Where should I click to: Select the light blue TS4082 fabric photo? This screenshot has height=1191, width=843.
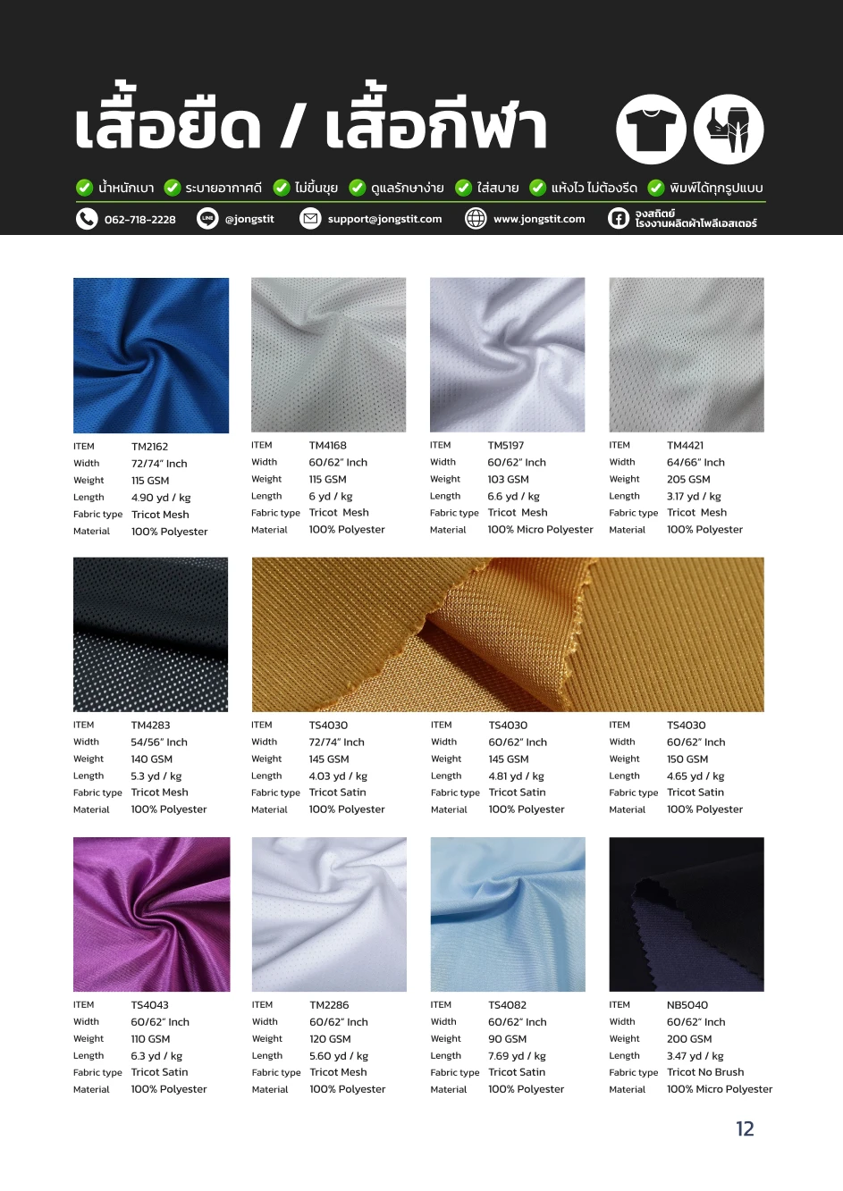(x=508, y=914)
